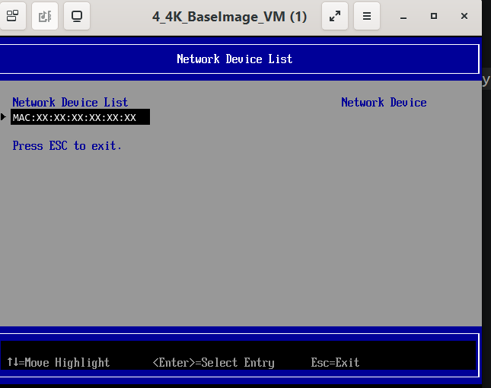Open the console display icon in header

click(x=77, y=16)
